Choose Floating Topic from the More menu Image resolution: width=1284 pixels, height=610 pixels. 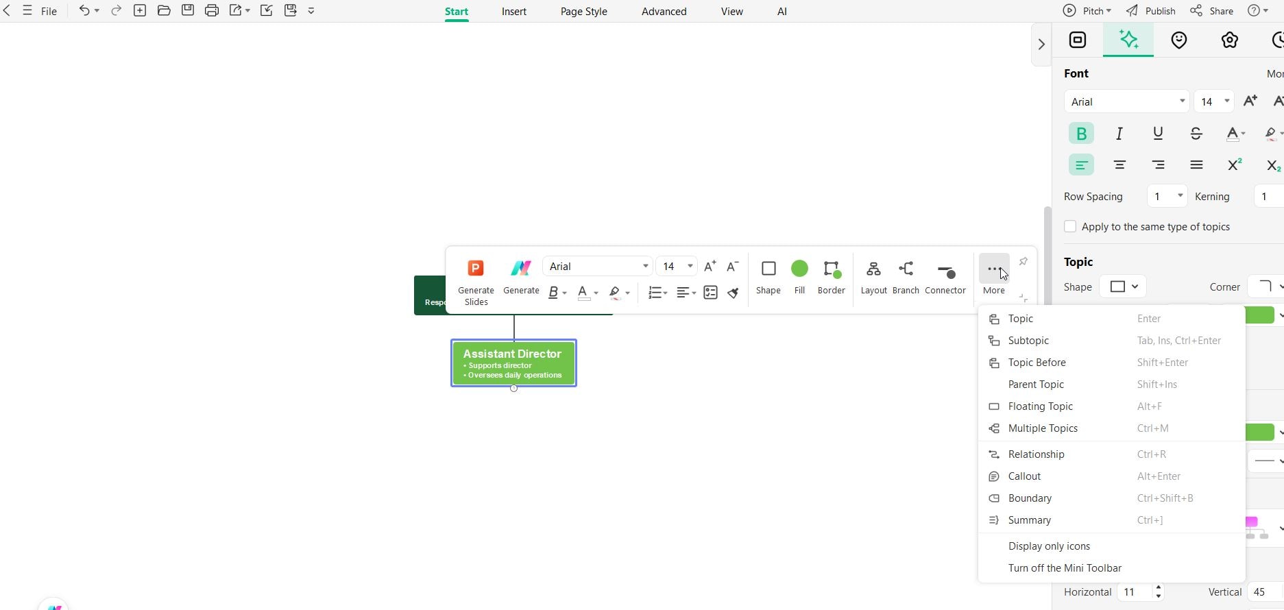1111,406
